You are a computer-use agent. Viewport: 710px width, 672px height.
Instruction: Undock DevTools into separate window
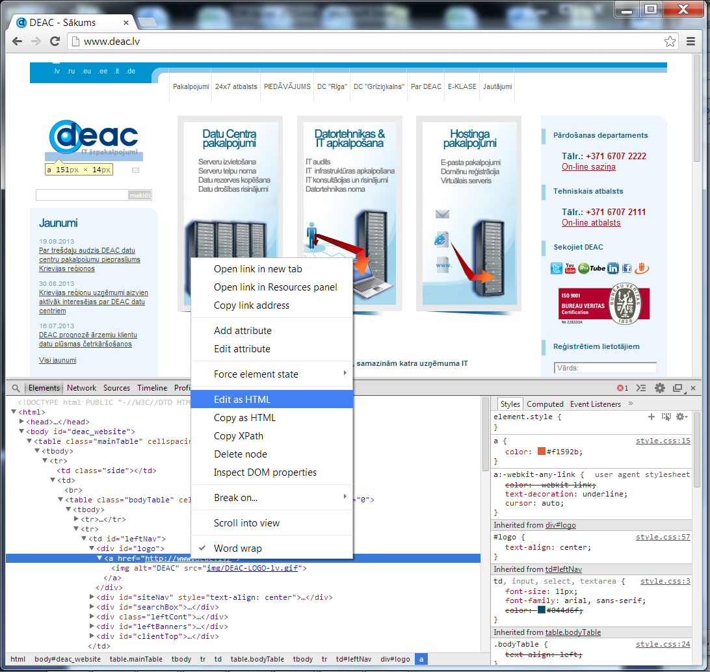point(677,388)
